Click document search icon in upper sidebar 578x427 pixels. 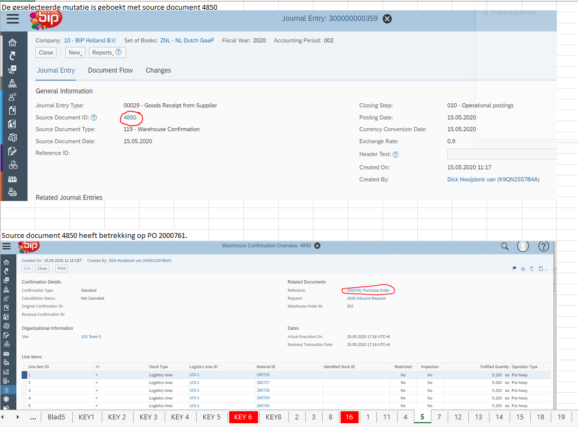coord(12,137)
